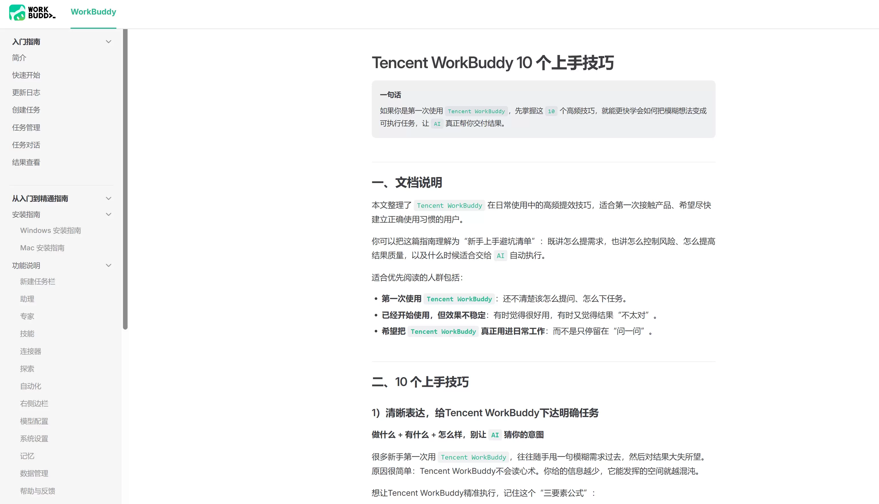Select the 记忆 sidebar entry

tap(27, 456)
